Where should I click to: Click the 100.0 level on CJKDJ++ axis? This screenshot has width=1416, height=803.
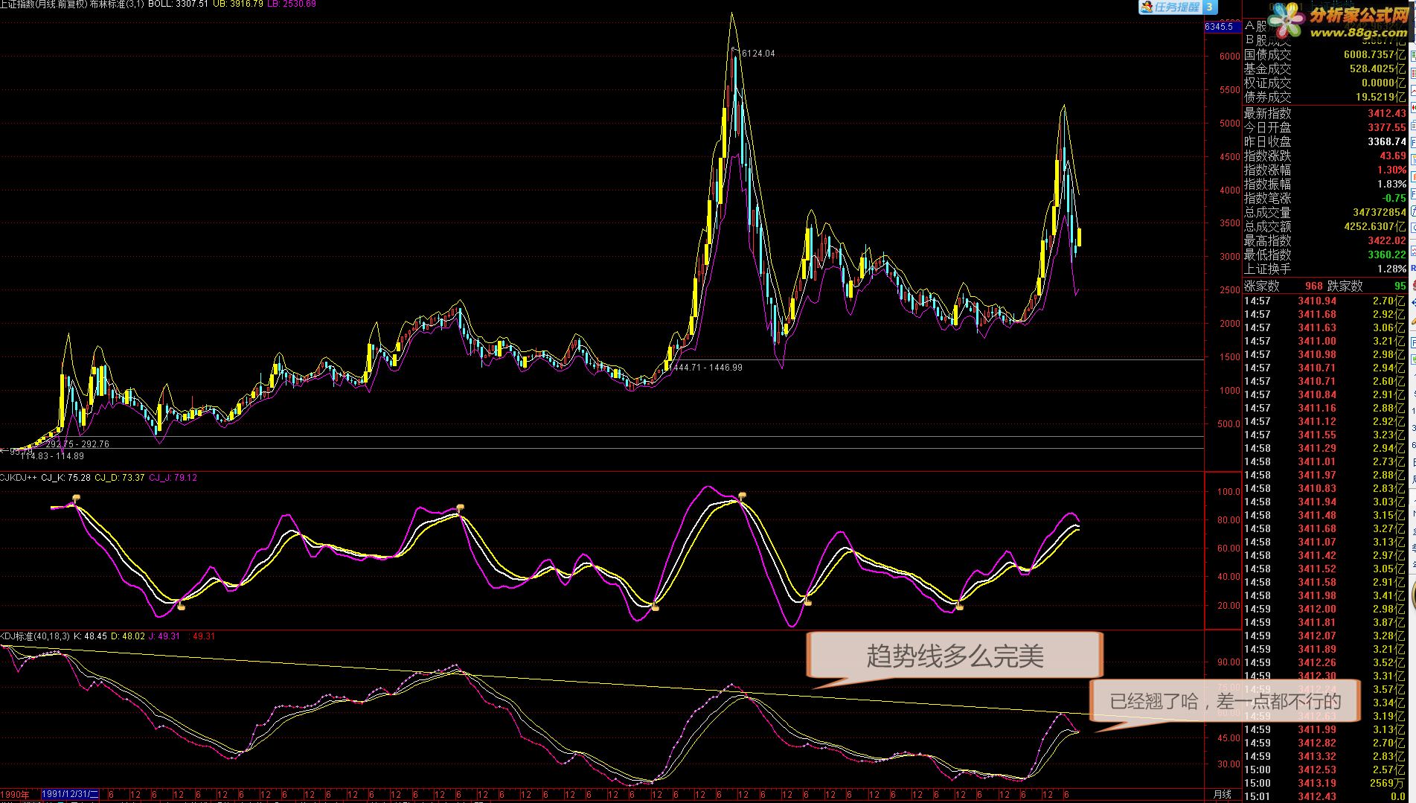[1228, 492]
